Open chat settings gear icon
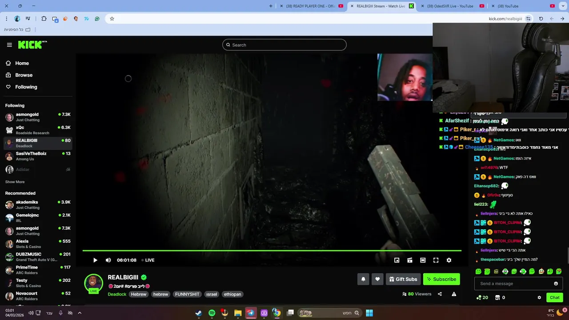Image resolution: width=569 pixels, height=320 pixels. pos(539,297)
